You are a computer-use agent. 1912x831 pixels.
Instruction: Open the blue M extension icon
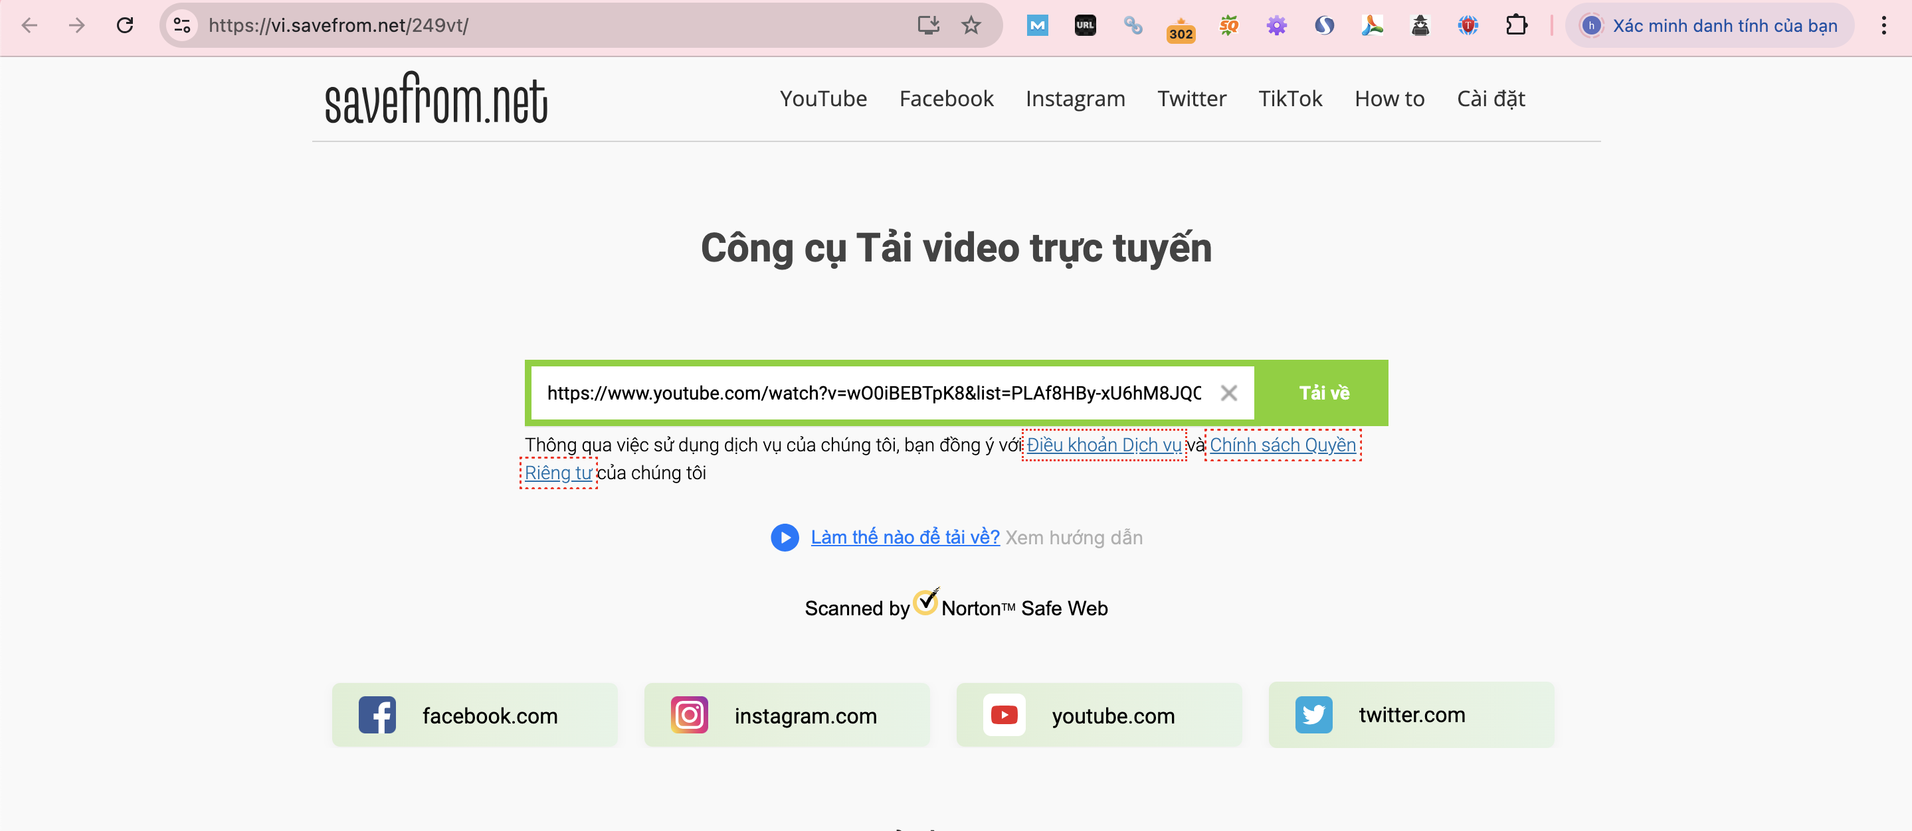(1037, 26)
